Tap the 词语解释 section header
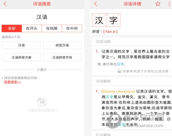This screenshot has width=172, height=136. (103, 81)
